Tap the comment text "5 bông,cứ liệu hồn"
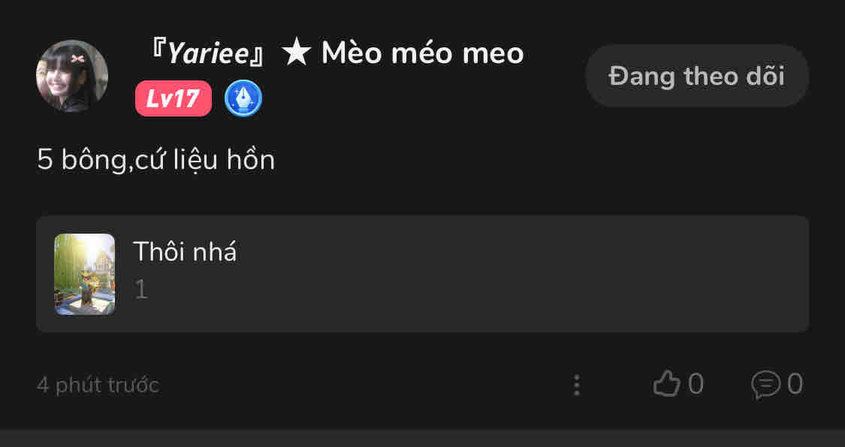Screen dimensions: 845x447 pyautogui.click(x=156, y=160)
